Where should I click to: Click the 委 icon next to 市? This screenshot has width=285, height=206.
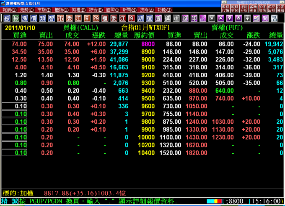click(69, 18)
